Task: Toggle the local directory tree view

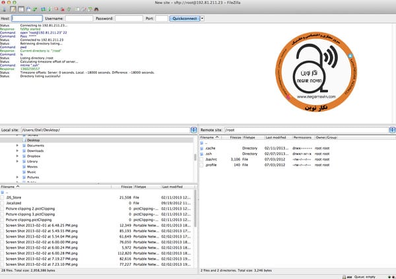Action: 21,9
